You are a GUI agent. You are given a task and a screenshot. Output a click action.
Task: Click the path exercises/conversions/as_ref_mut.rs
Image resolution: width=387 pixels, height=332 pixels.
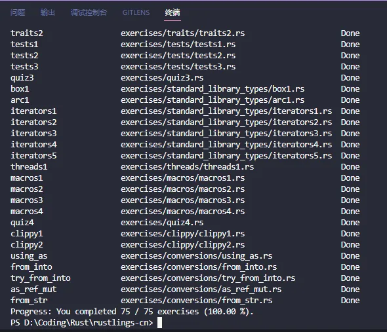[x=201, y=289]
